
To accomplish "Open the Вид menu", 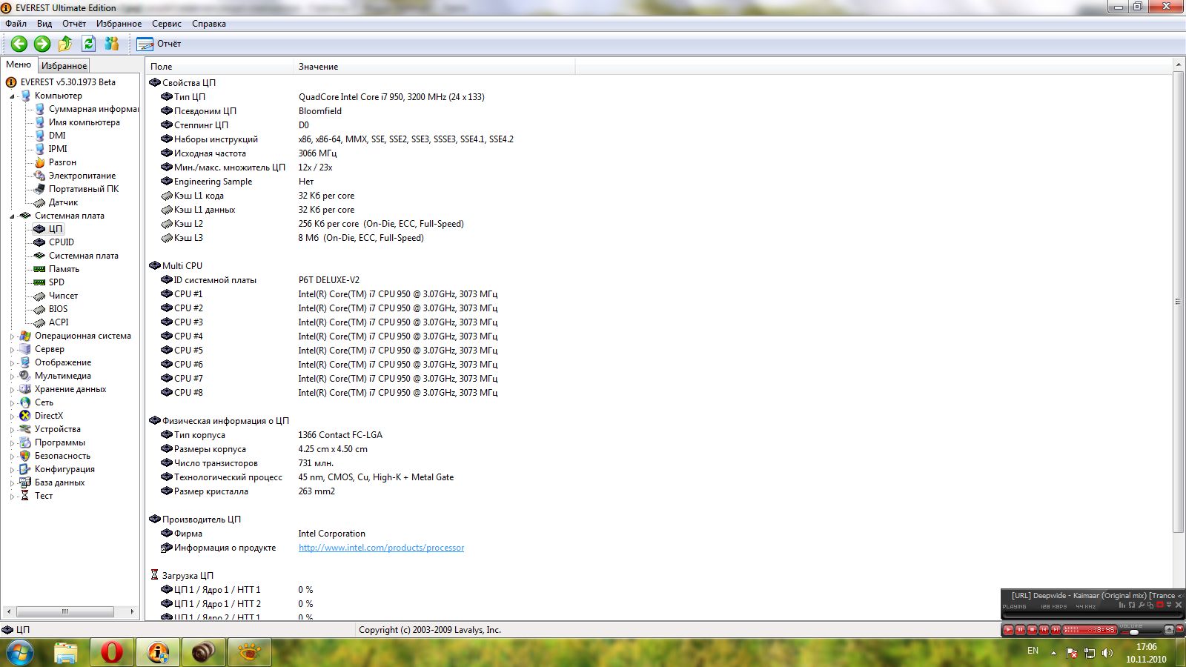I will [44, 24].
